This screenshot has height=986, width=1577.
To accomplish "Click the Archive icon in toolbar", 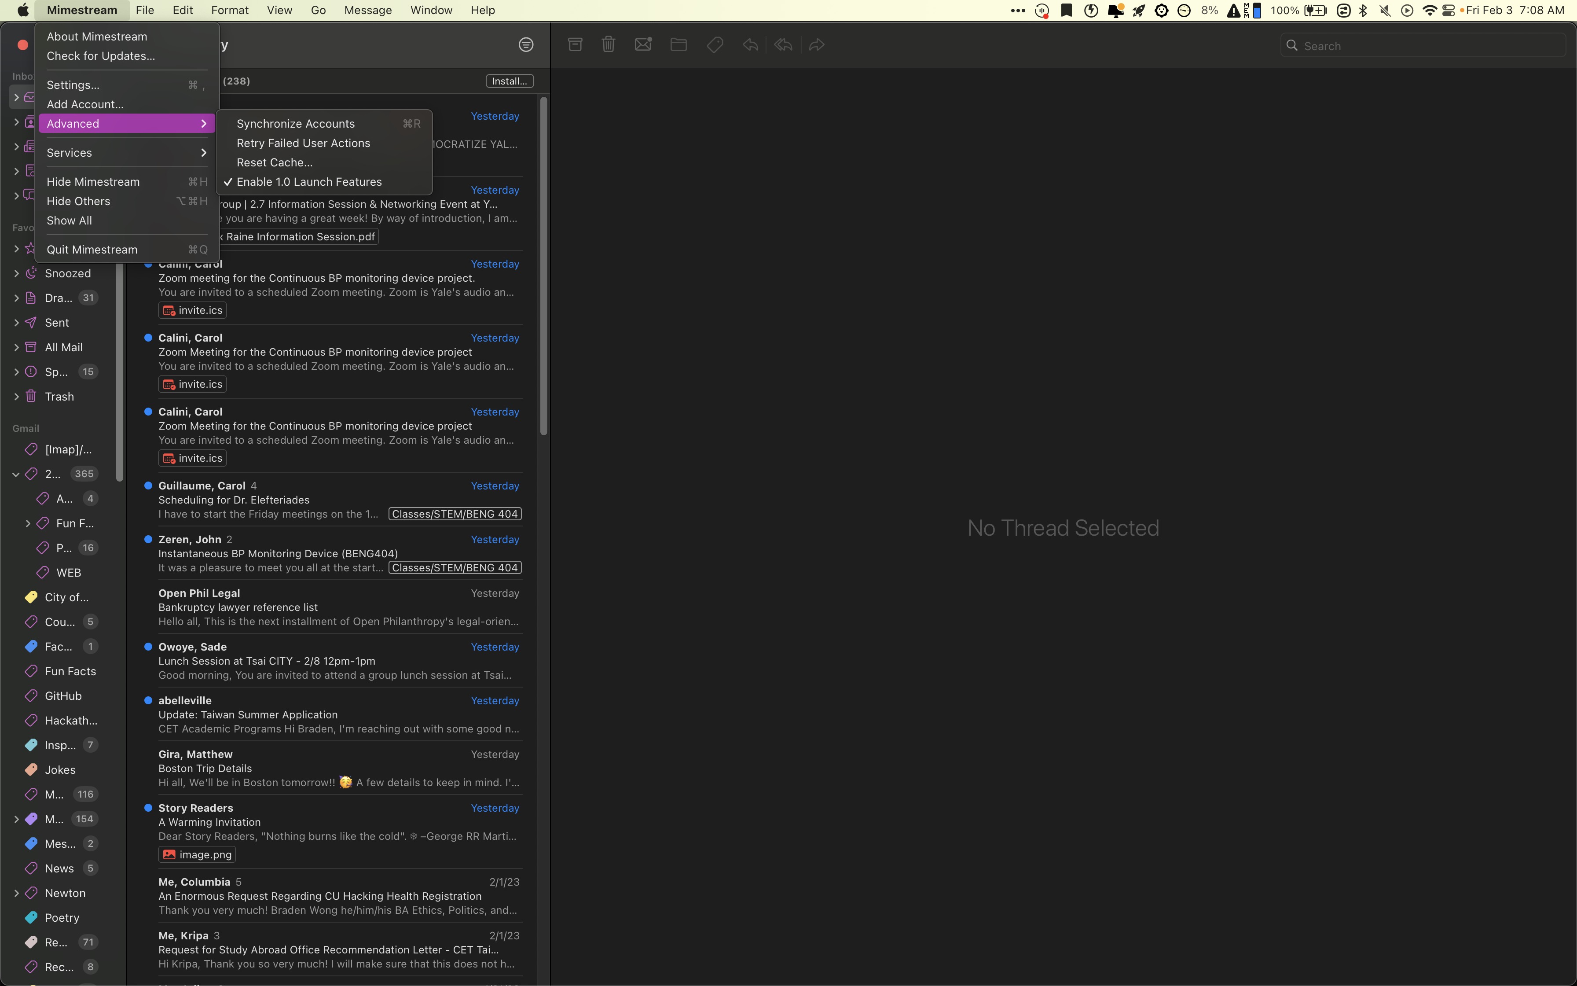I will pos(575,44).
